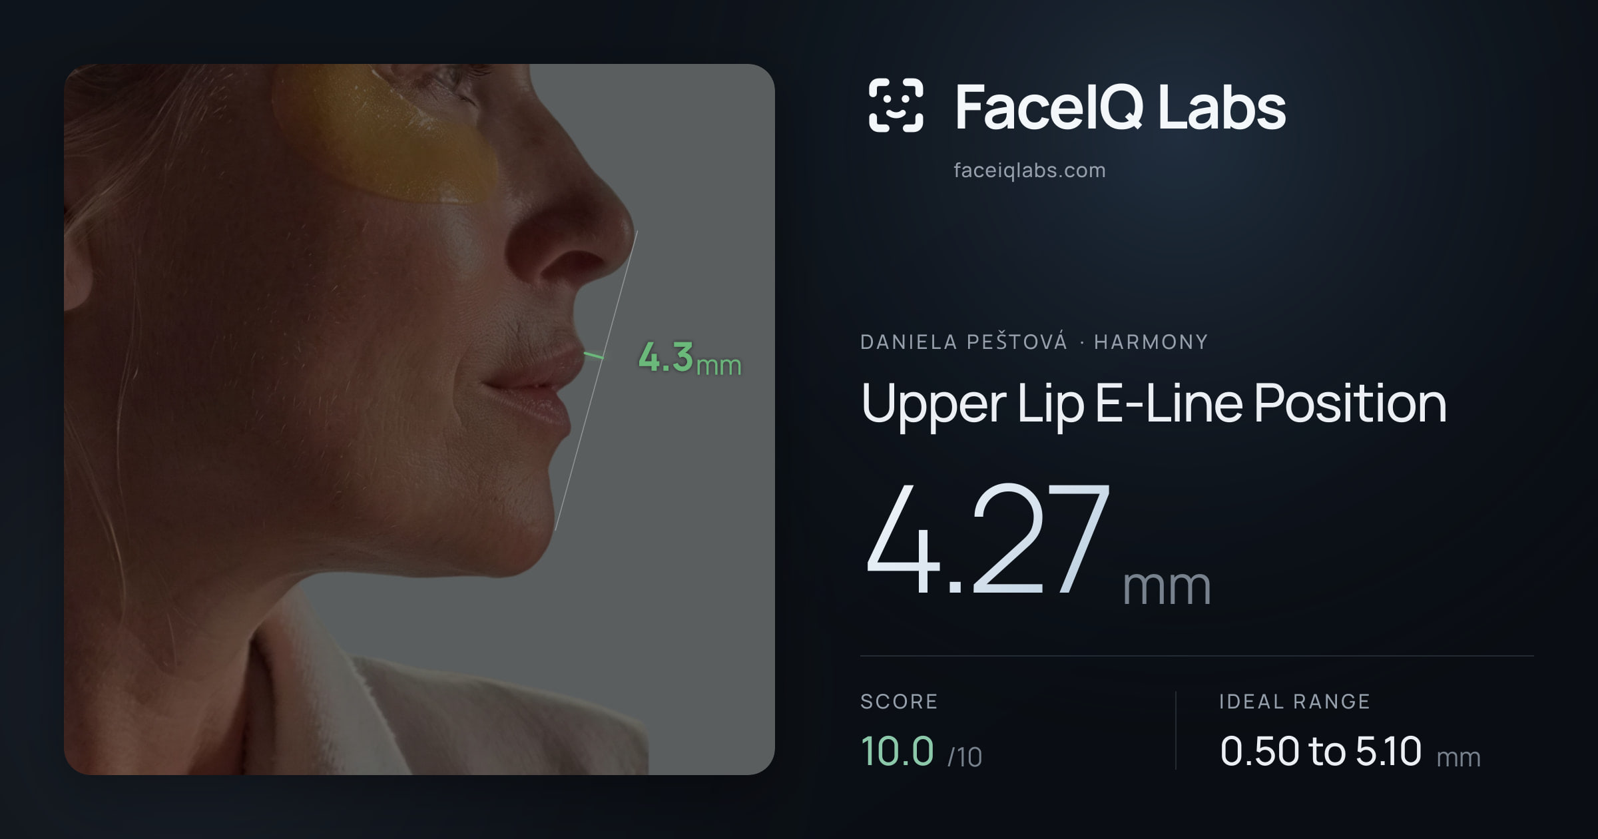Click the Score label

point(899,701)
